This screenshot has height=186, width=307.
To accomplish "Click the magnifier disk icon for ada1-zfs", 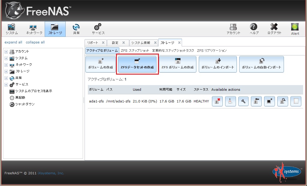I will (x=282, y=101).
